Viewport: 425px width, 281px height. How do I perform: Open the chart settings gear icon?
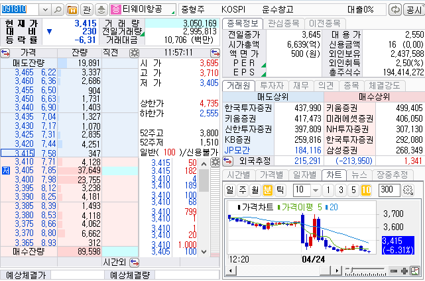[x=408, y=190]
